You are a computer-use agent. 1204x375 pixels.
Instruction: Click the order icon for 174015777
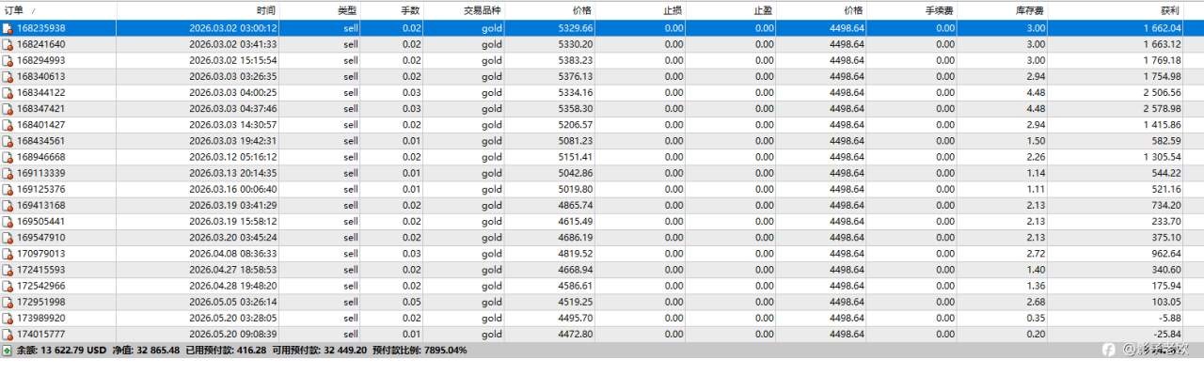8,334
